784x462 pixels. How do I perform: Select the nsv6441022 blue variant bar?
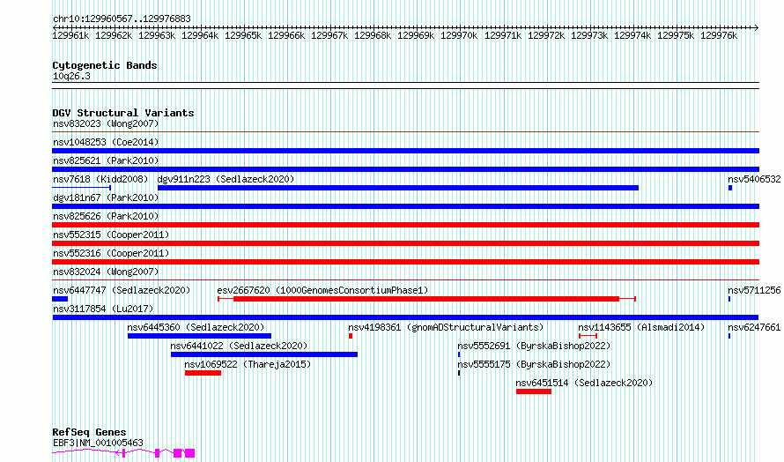[x=264, y=354]
